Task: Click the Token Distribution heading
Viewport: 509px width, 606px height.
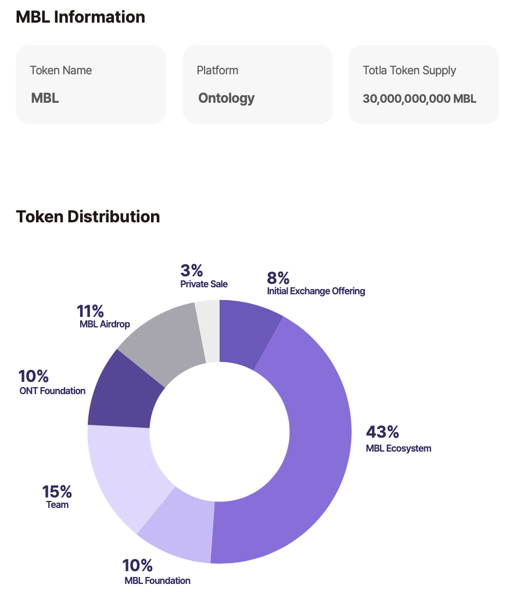Action: point(88,217)
